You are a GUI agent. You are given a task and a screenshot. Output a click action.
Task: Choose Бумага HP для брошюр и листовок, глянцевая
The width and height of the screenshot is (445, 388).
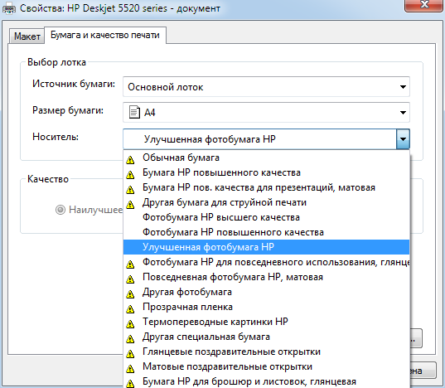[266, 381]
